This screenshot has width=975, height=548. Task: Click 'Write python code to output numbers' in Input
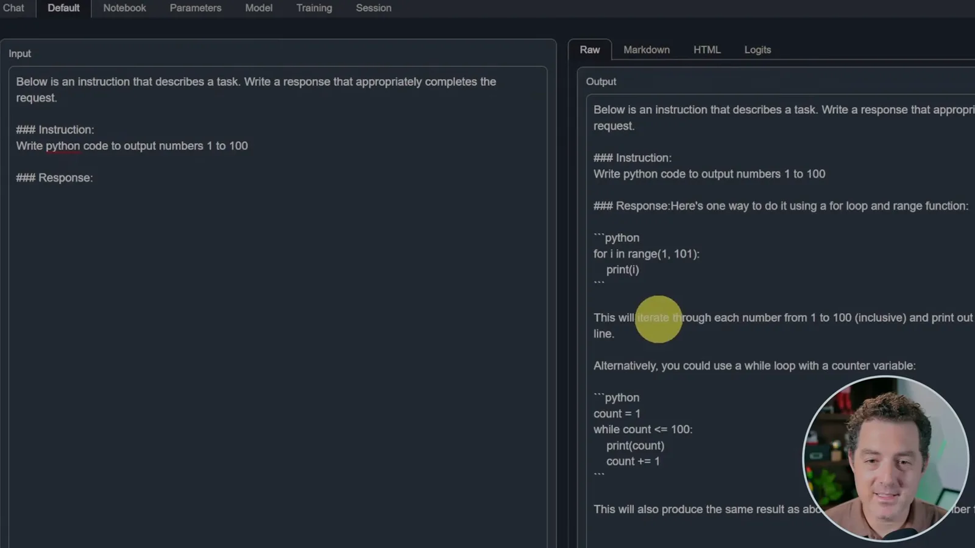pyautogui.click(x=110, y=146)
